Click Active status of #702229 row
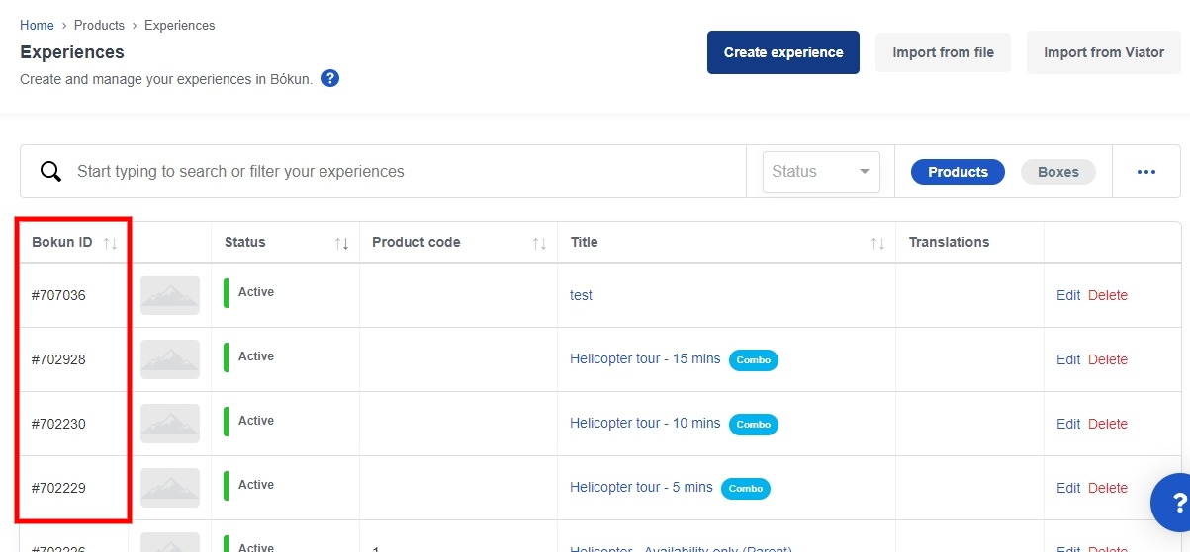The image size is (1190, 552). [256, 485]
